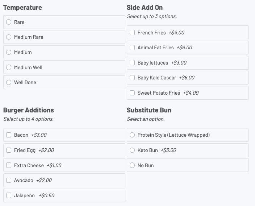Select Protein Style lettuce wrapped bun

(x=132, y=135)
